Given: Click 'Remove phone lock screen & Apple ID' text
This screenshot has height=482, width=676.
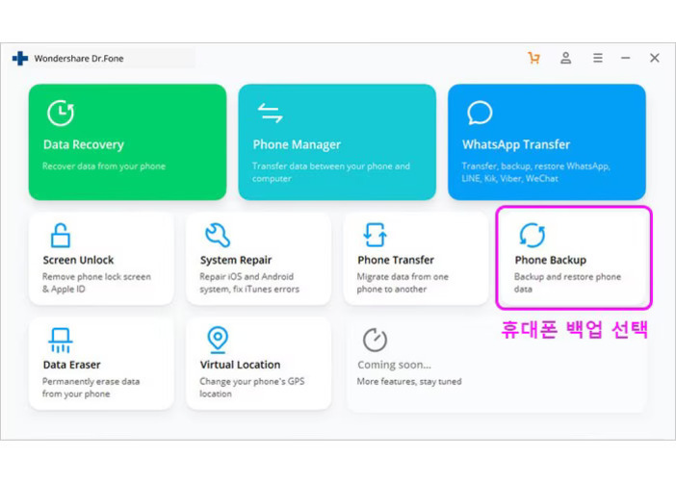Looking at the screenshot, I should [x=96, y=283].
